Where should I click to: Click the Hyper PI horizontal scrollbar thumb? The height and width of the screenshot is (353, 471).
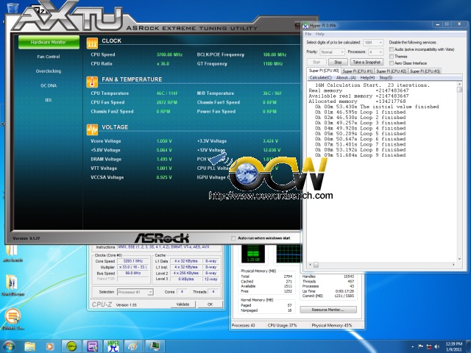click(316, 265)
